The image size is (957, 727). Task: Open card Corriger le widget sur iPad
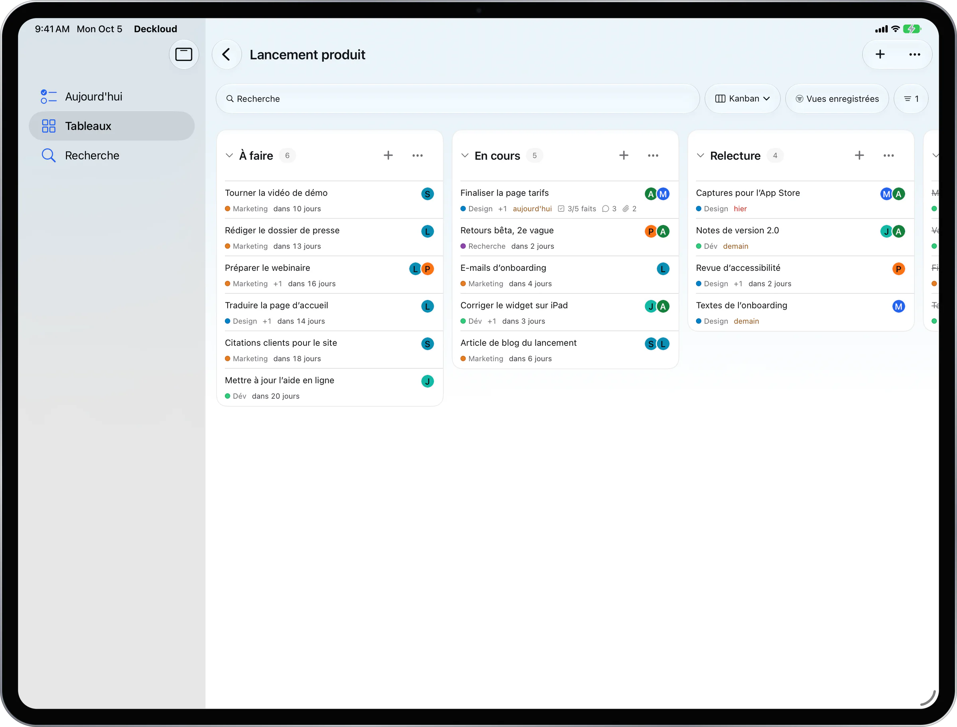coord(565,312)
